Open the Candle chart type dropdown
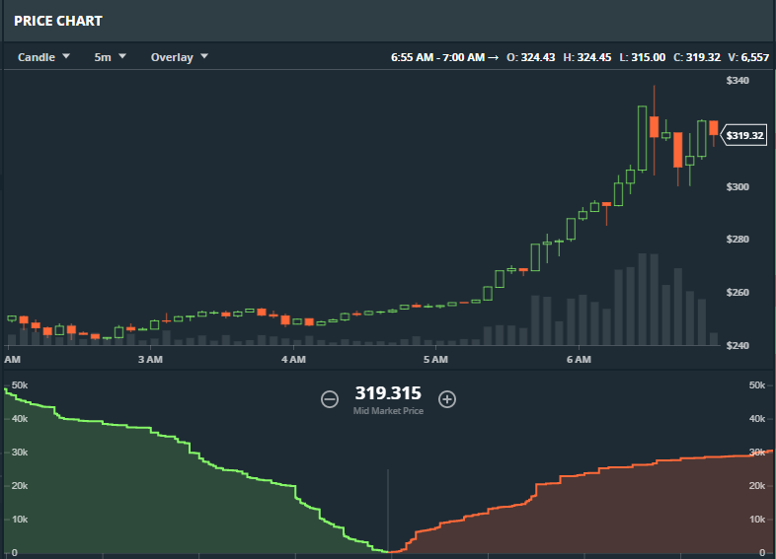This screenshot has width=776, height=559. point(43,57)
